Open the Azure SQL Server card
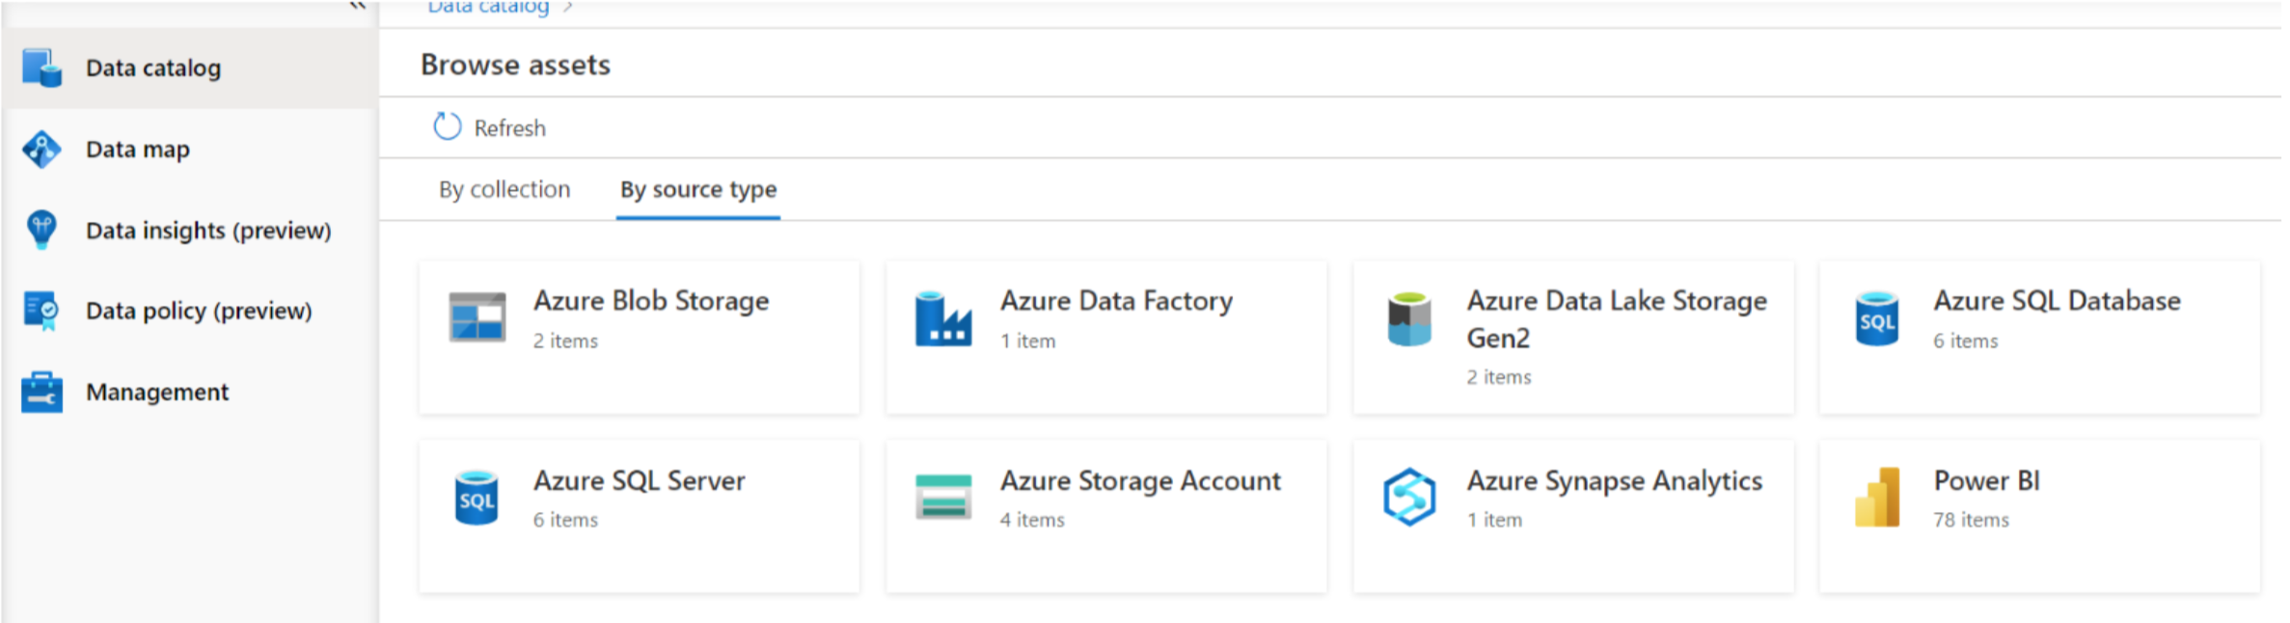The image size is (2290, 623). [640, 516]
